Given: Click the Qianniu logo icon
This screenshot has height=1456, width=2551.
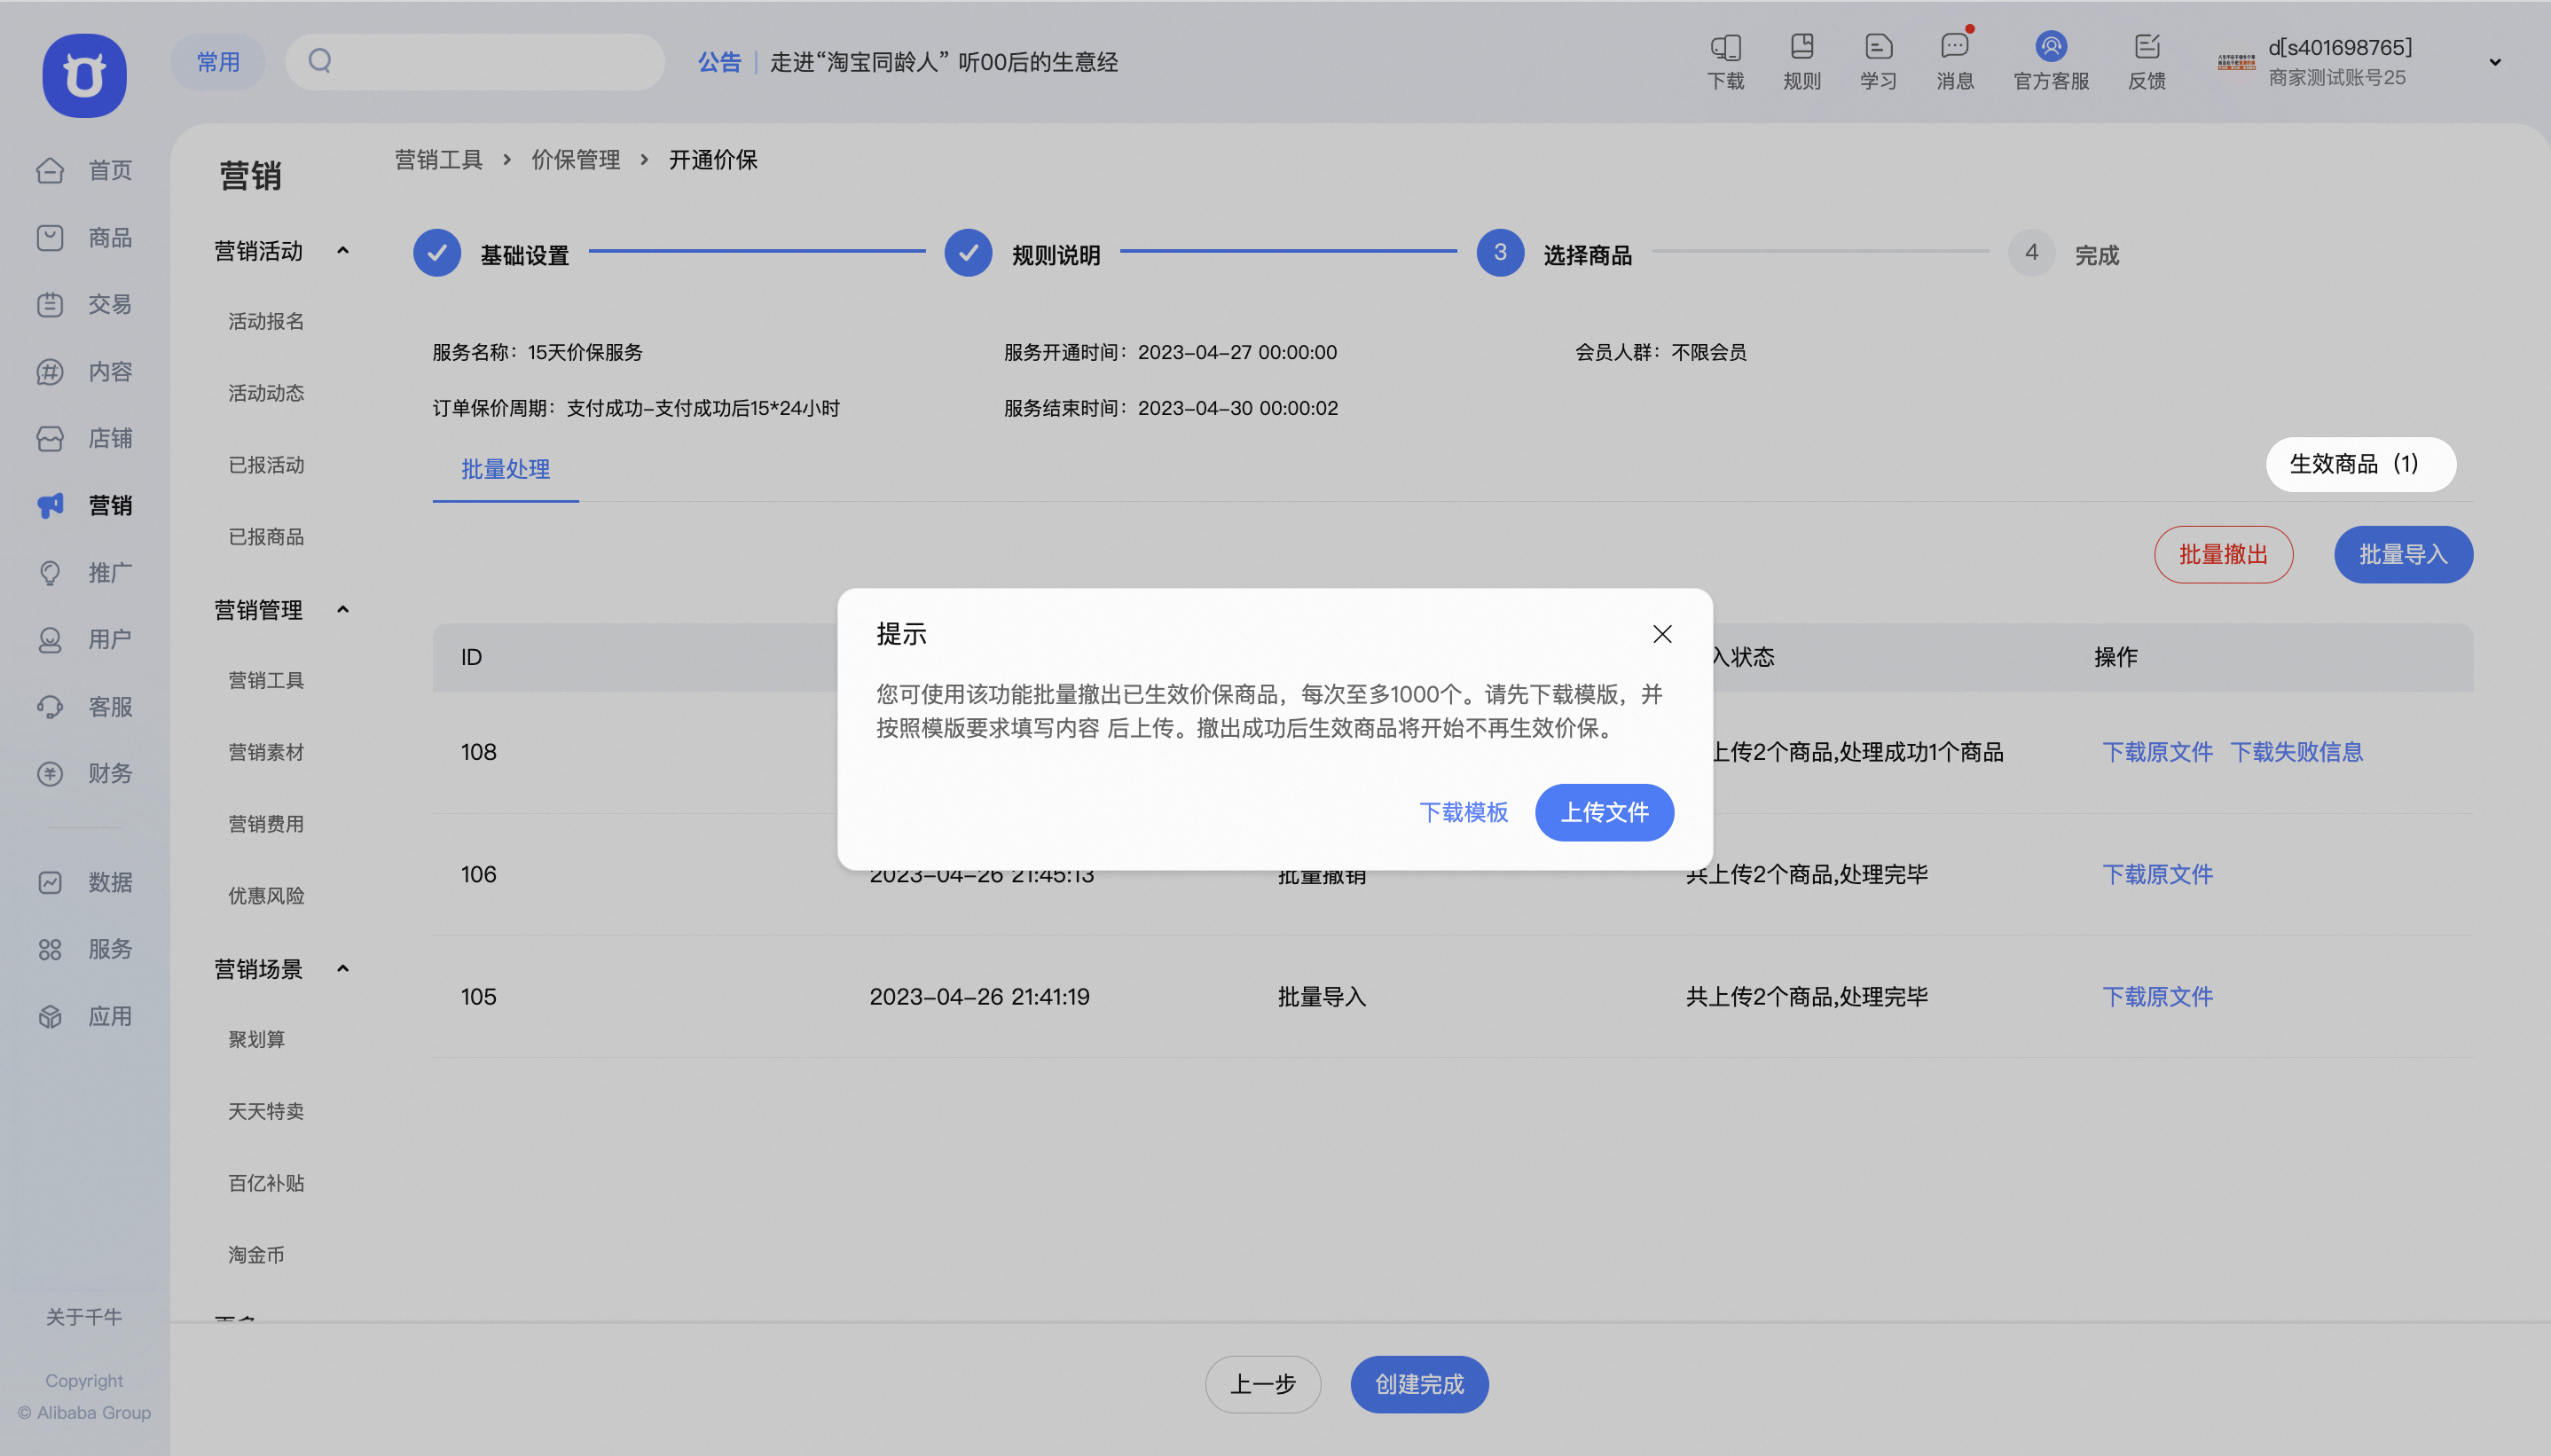Looking at the screenshot, I should [84, 75].
